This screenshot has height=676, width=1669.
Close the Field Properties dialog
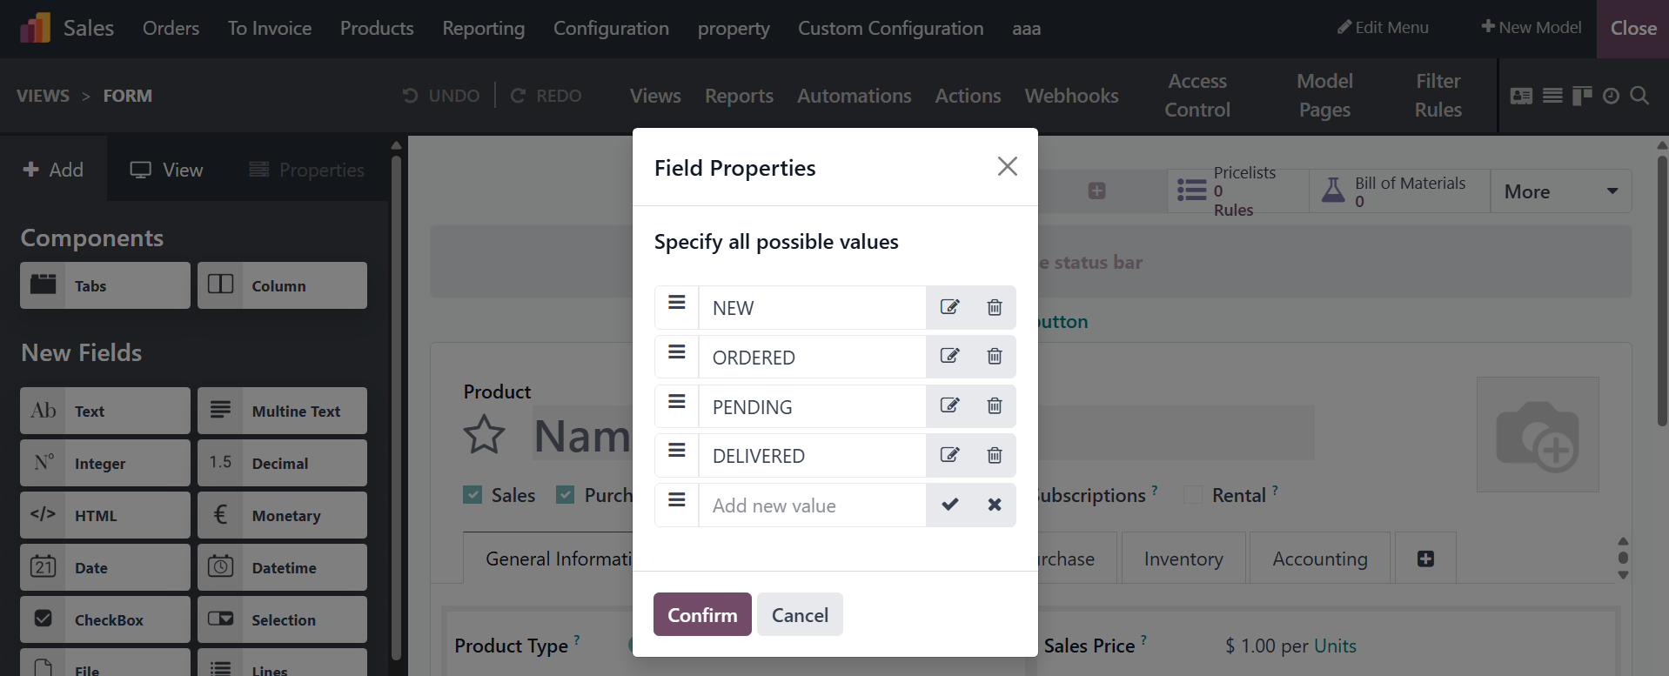[1007, 166]
